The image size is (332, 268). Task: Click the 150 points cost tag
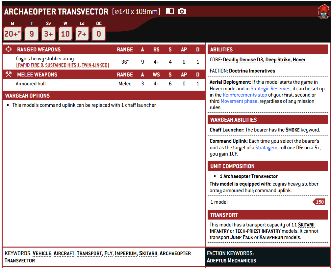click(319, 202)
